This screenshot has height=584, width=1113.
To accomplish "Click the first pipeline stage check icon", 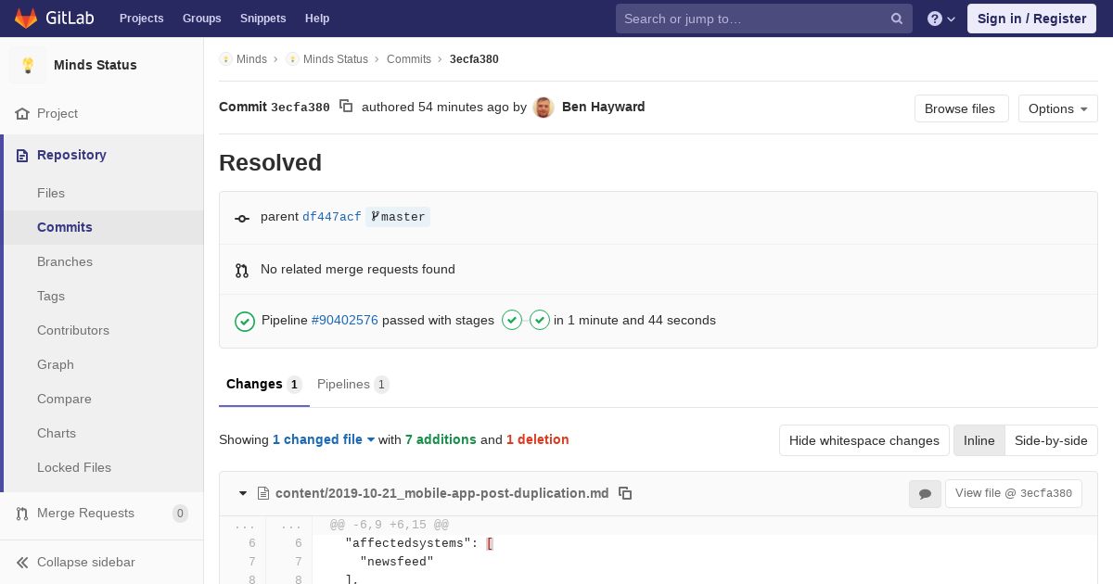I will pos(512,320).
